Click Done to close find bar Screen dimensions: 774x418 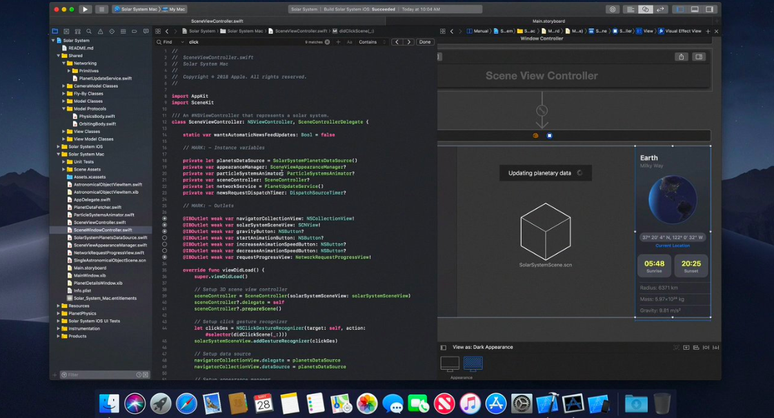click(x=425, y=42)
